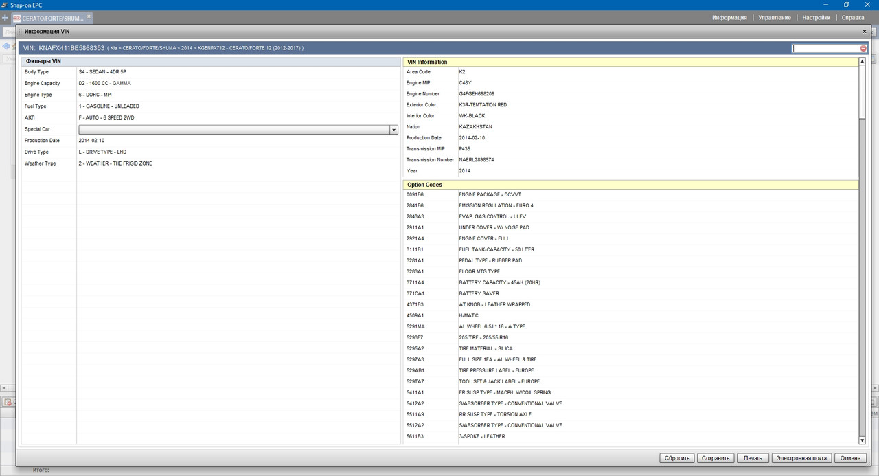The height and width of the screenshot is (476, 879).
Task: Select Weather Type value THE FRIGID ZONE
Action: 132,163
